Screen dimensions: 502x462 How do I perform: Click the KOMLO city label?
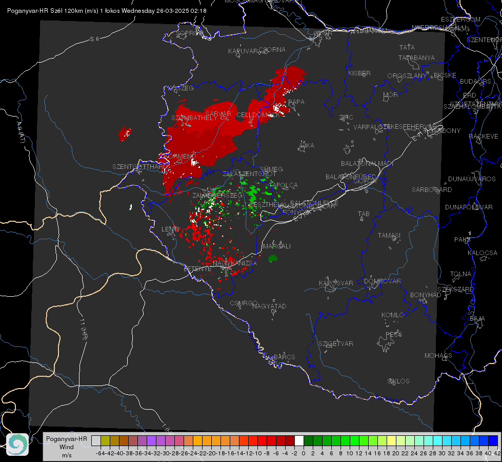(x=393, y=315)
